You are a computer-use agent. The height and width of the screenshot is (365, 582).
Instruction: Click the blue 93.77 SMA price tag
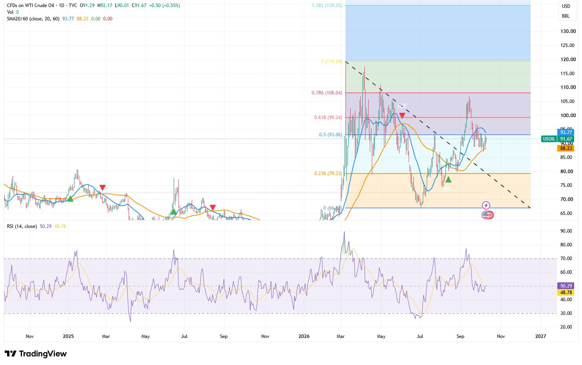566,132
